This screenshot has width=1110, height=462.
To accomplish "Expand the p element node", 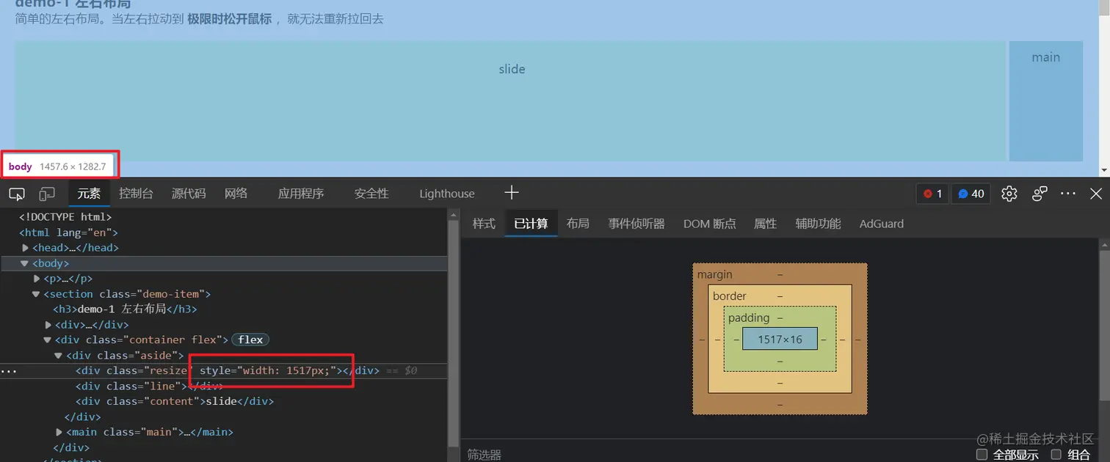I will [37, 279].
